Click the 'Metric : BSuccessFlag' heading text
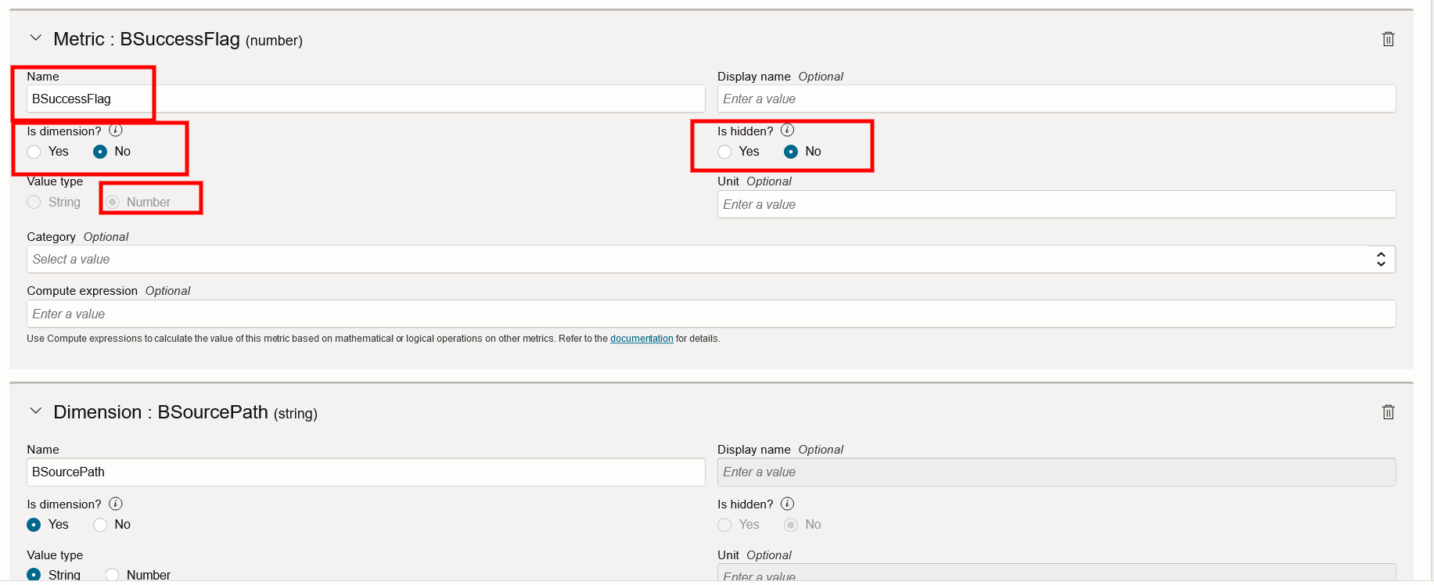1434x585 pixels. pyautogui.click(x=146, y=39)
